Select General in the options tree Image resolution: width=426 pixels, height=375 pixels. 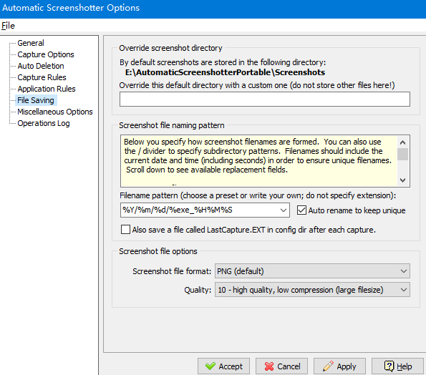click(x=31, y=43)
